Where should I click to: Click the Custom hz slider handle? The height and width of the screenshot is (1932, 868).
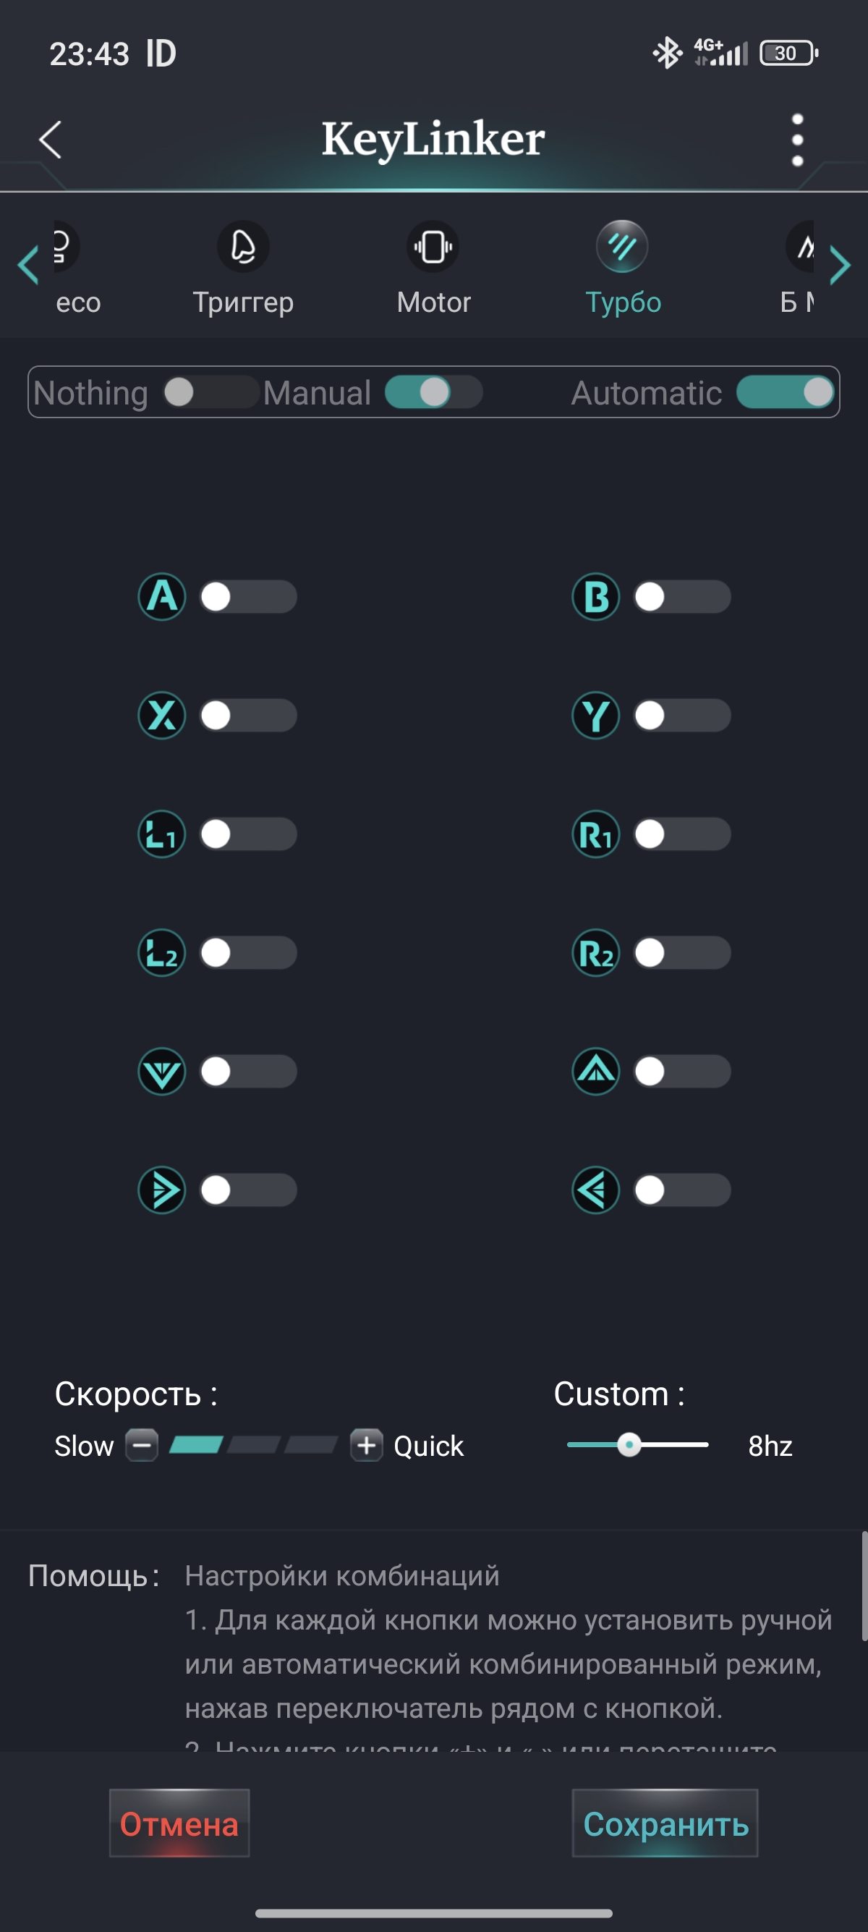click(629, 1444)
